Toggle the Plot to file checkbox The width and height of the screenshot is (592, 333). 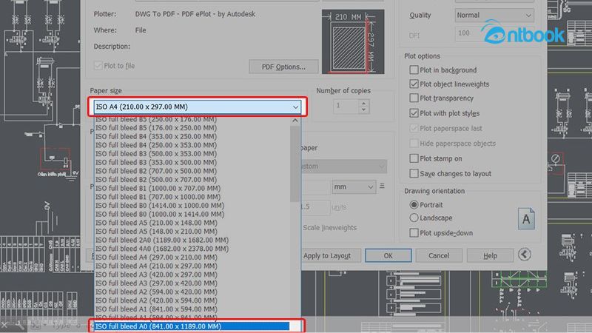coord(98,66)
